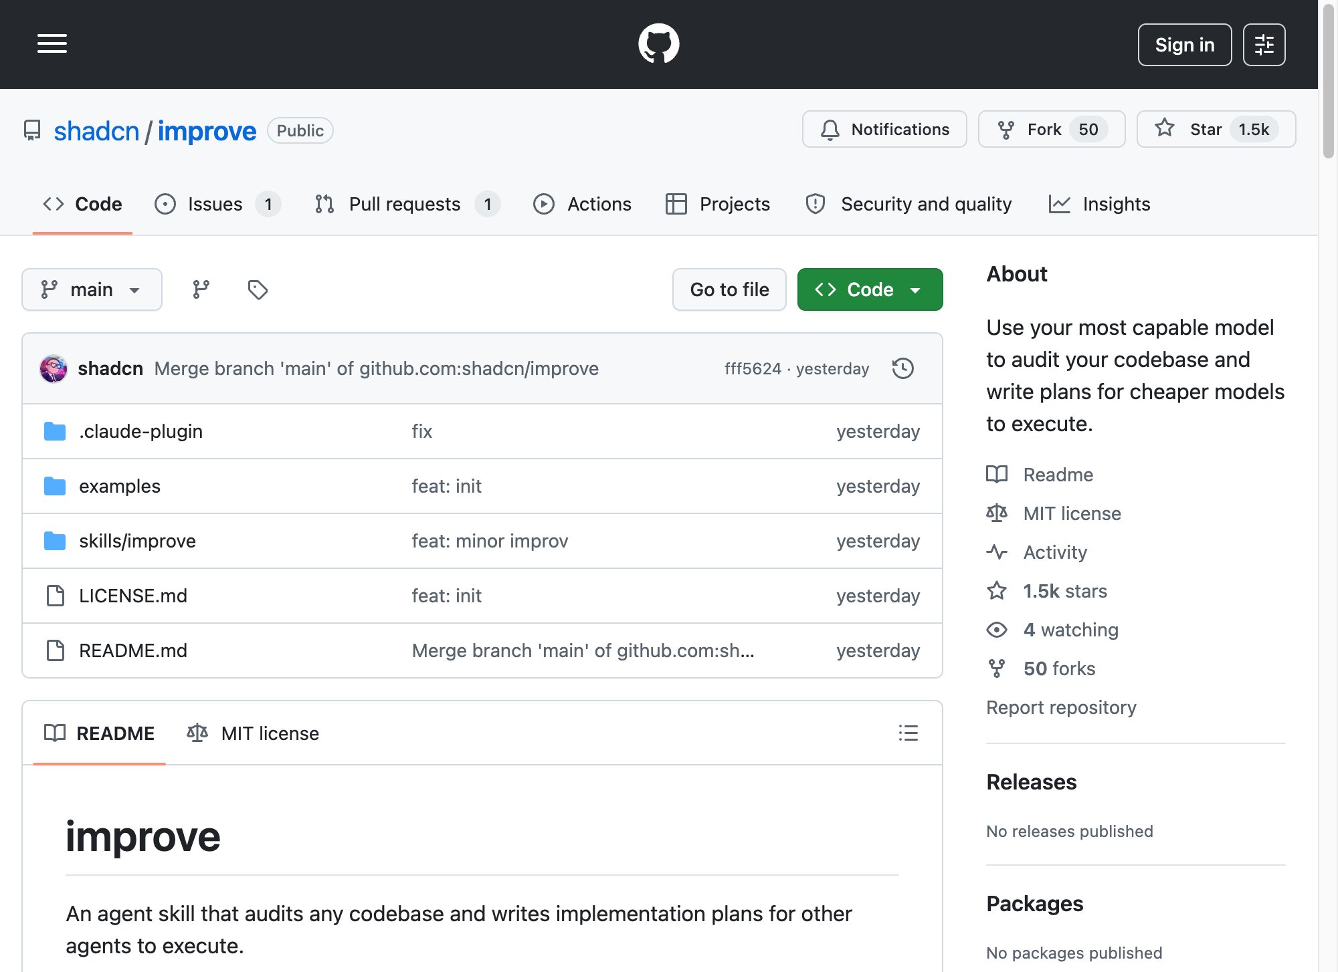Click MIT license link in About

click(1072, 513)
